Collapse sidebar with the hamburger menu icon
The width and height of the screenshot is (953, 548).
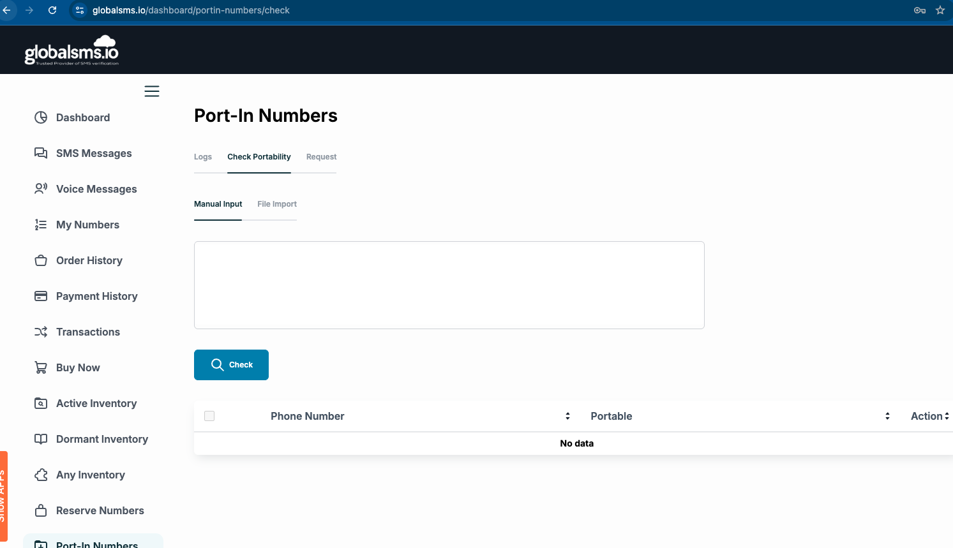click(152, 91)
